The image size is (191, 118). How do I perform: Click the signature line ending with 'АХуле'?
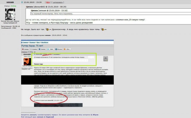tap(60, 115)
